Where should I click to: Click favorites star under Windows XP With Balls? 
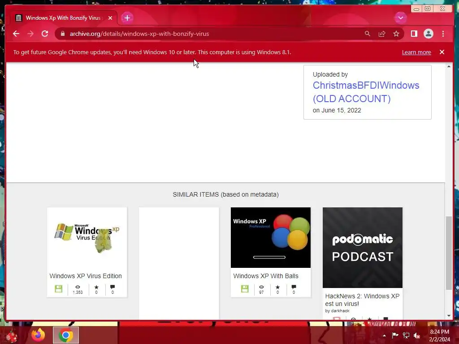[x=277, y=289]
